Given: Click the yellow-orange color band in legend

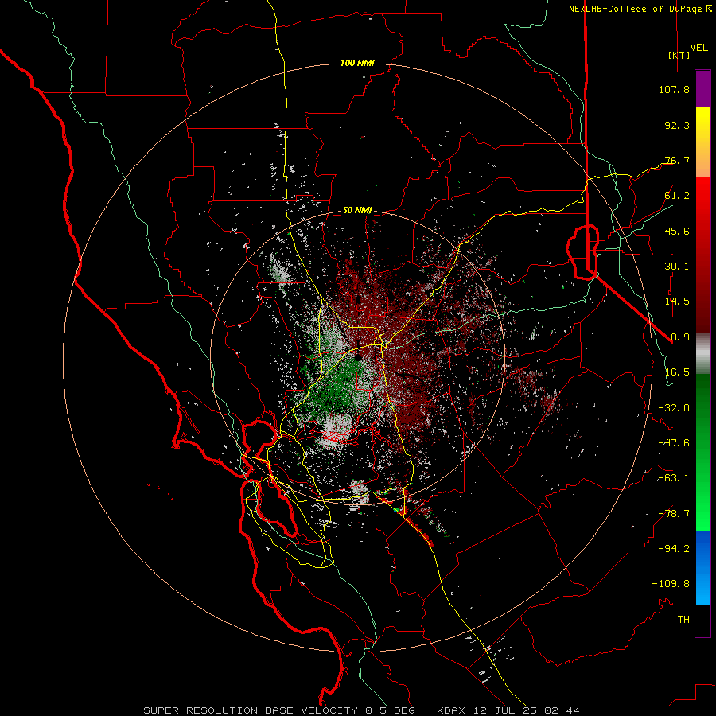Looking at the screenshot, I should click(x=702, y=142).
